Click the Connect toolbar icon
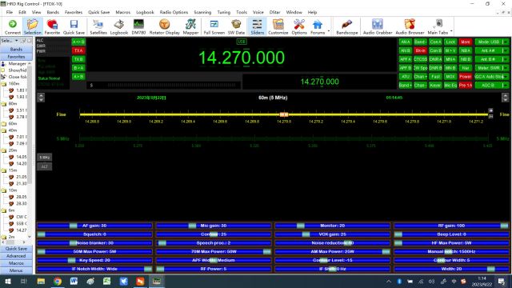512x288 pixels. coord(13,26)
